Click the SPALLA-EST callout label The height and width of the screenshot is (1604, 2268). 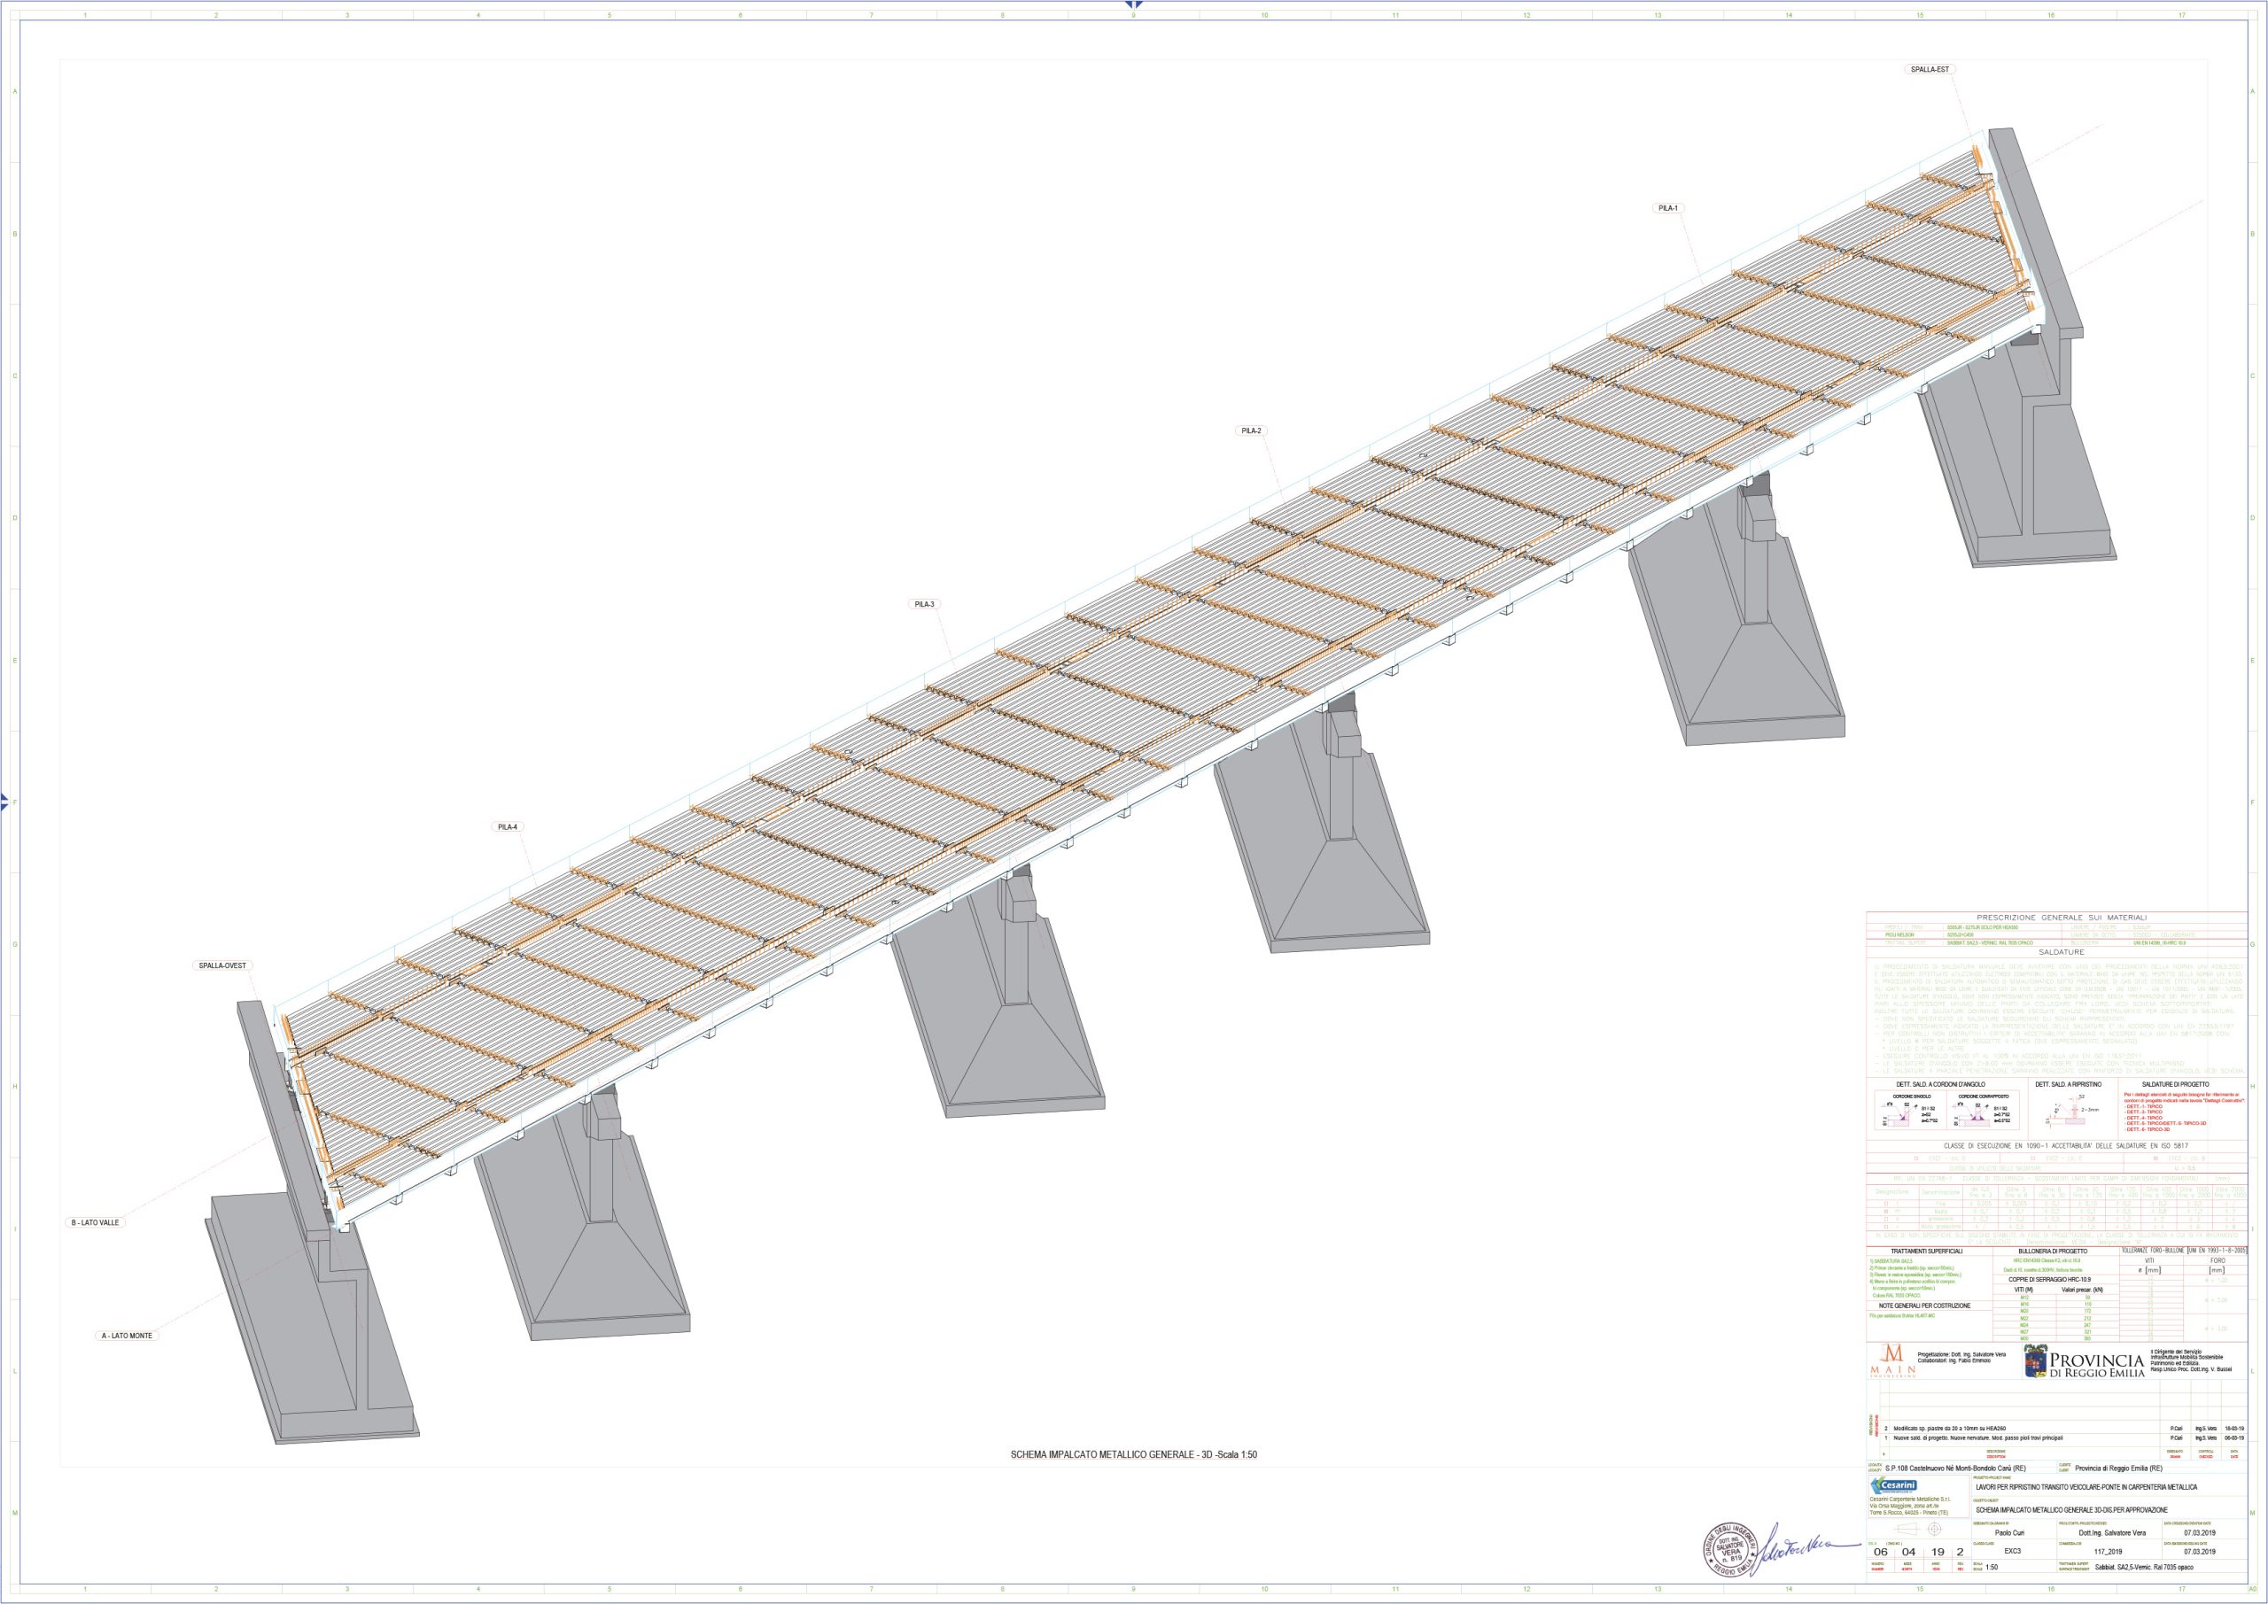pos(1930,69)
